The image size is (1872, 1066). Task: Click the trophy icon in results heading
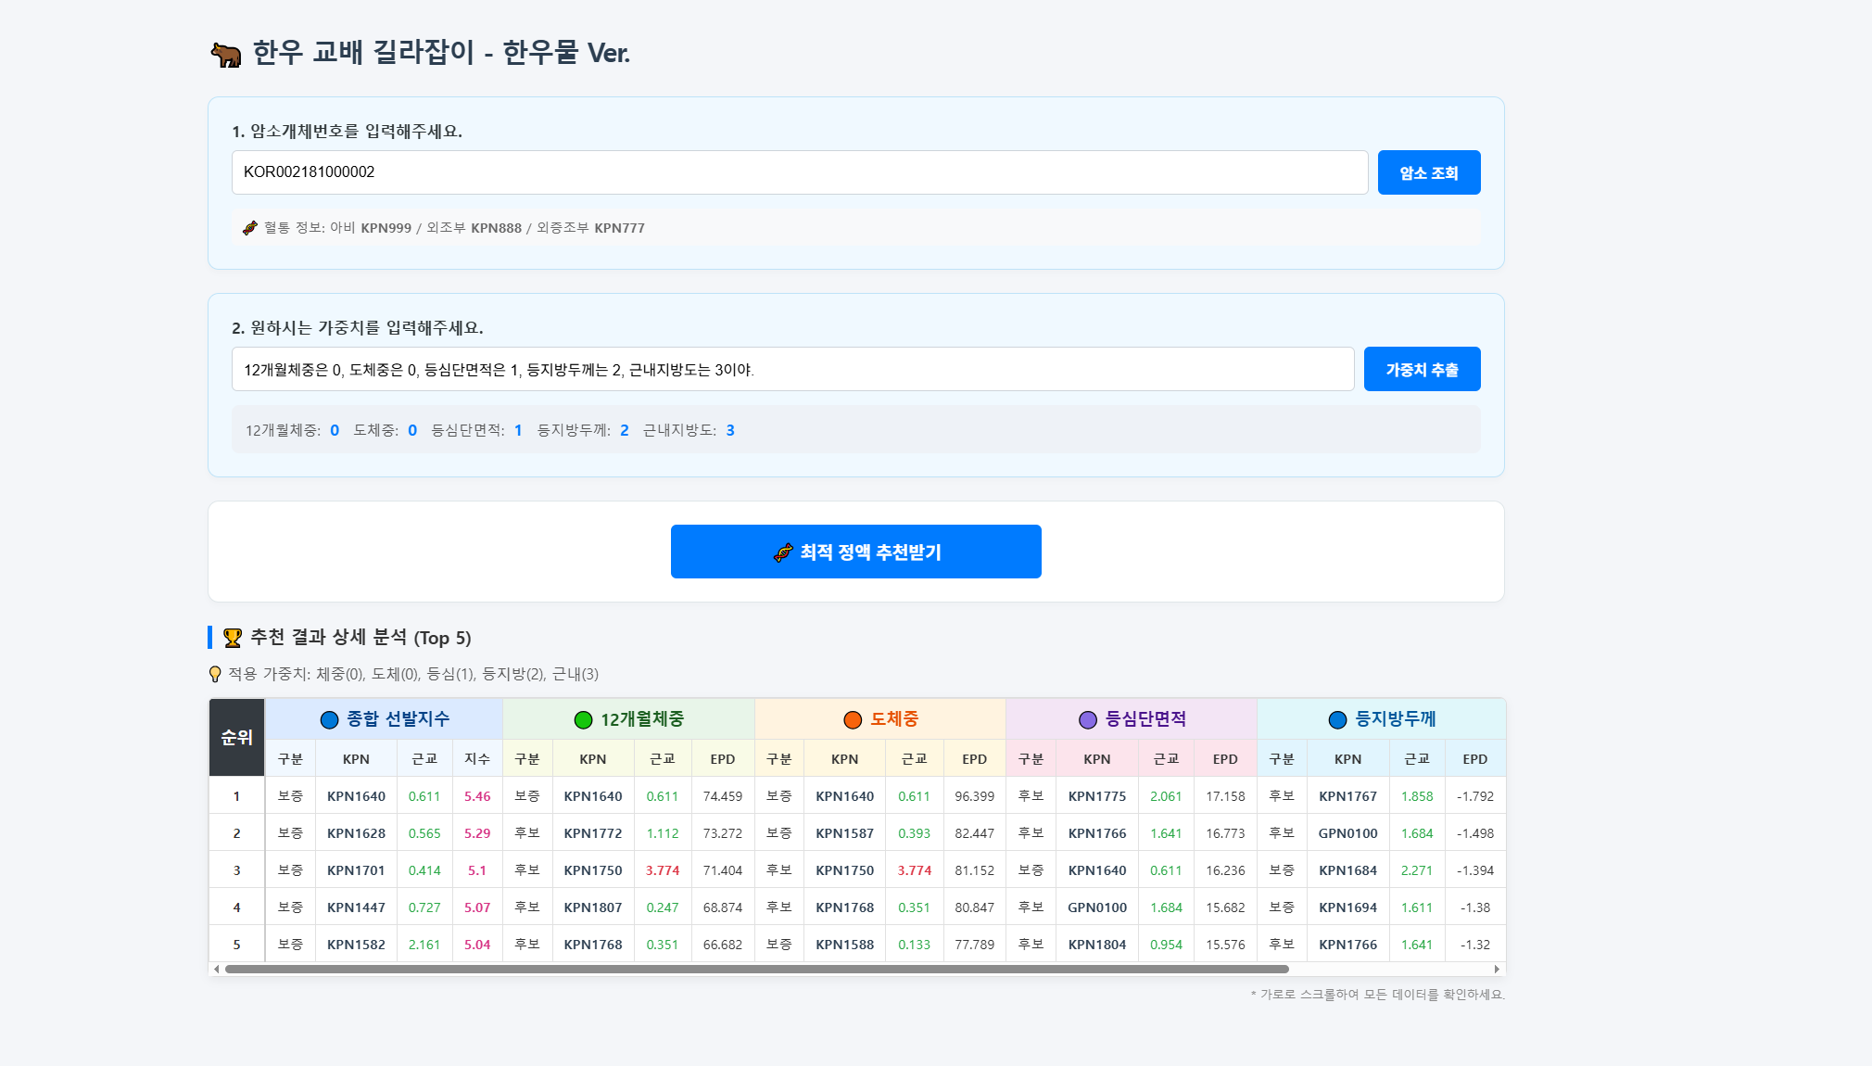233,638
